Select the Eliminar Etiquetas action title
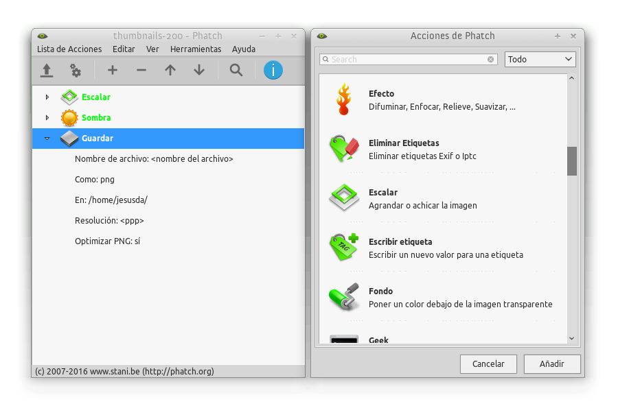Image resolution: width=629 pixels, height=406 pixels. pyautogui.click(x=404, y=143)
